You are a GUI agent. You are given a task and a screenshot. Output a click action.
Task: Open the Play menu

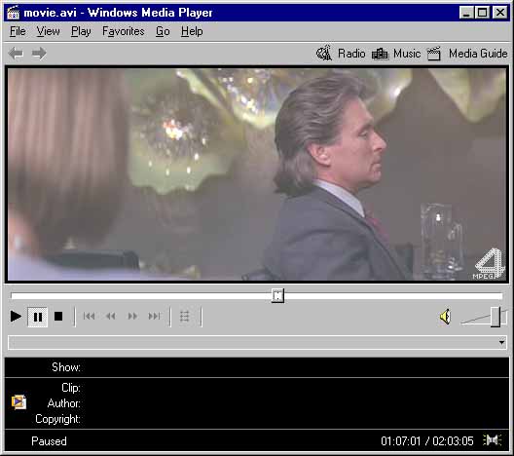(81, 31)
